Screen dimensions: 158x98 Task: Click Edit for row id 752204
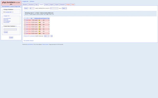pyautogui.click(x=27, y=31)
